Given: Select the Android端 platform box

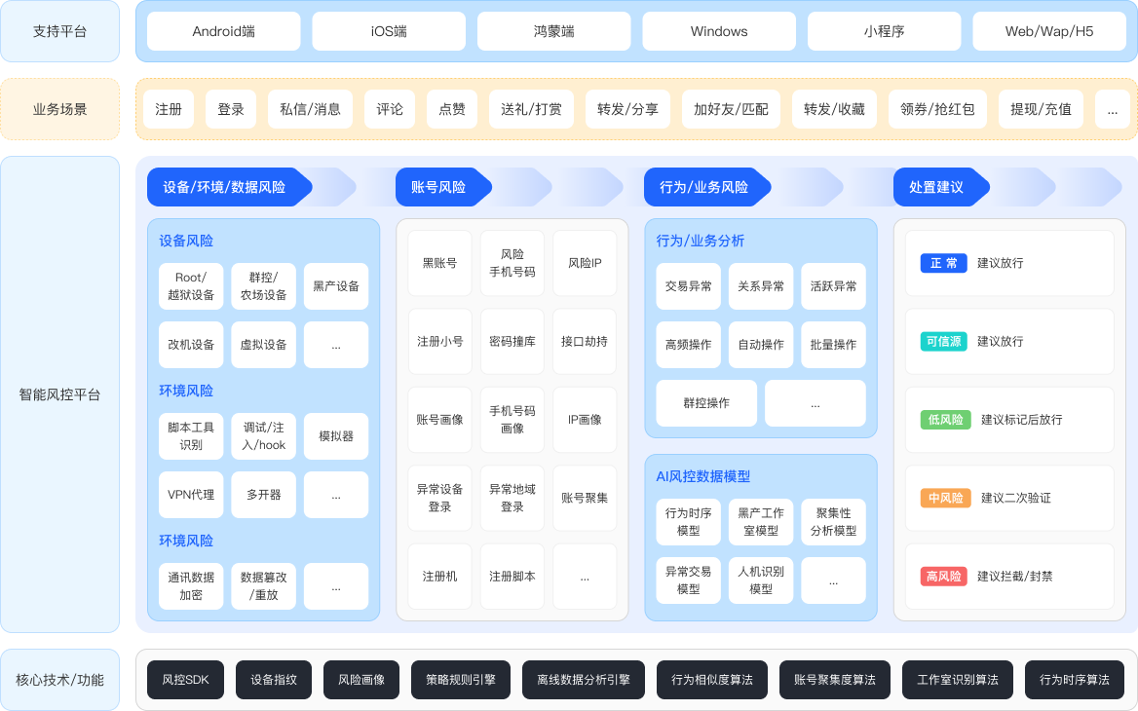Looking at the screenshot, I should coord(223,31).
